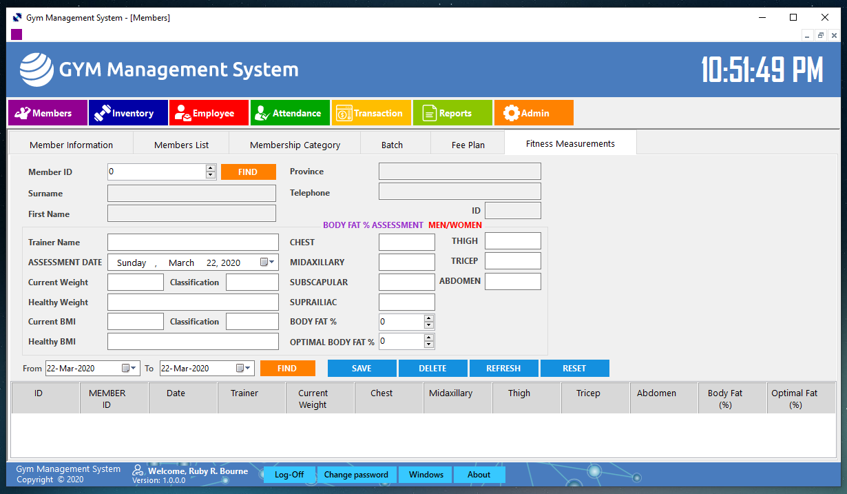847x494 pixels.
Task: Open the Change password dialog
Action: pos(357,474)
